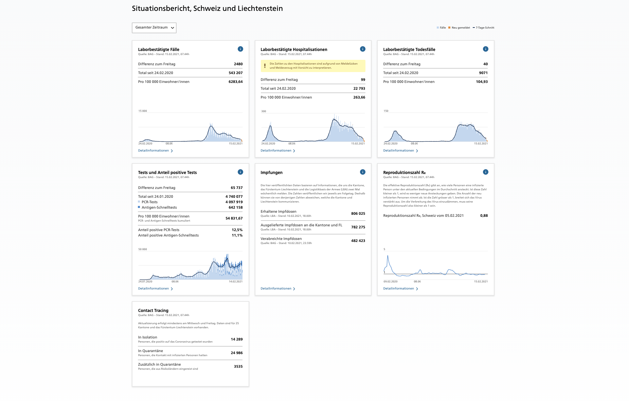Click the Antigen-Schnelltests legend square
629x401 pixels.
pos(139,207)
